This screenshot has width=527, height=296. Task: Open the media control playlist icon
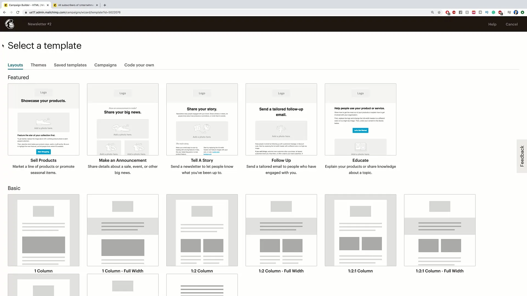coord(509,12)
